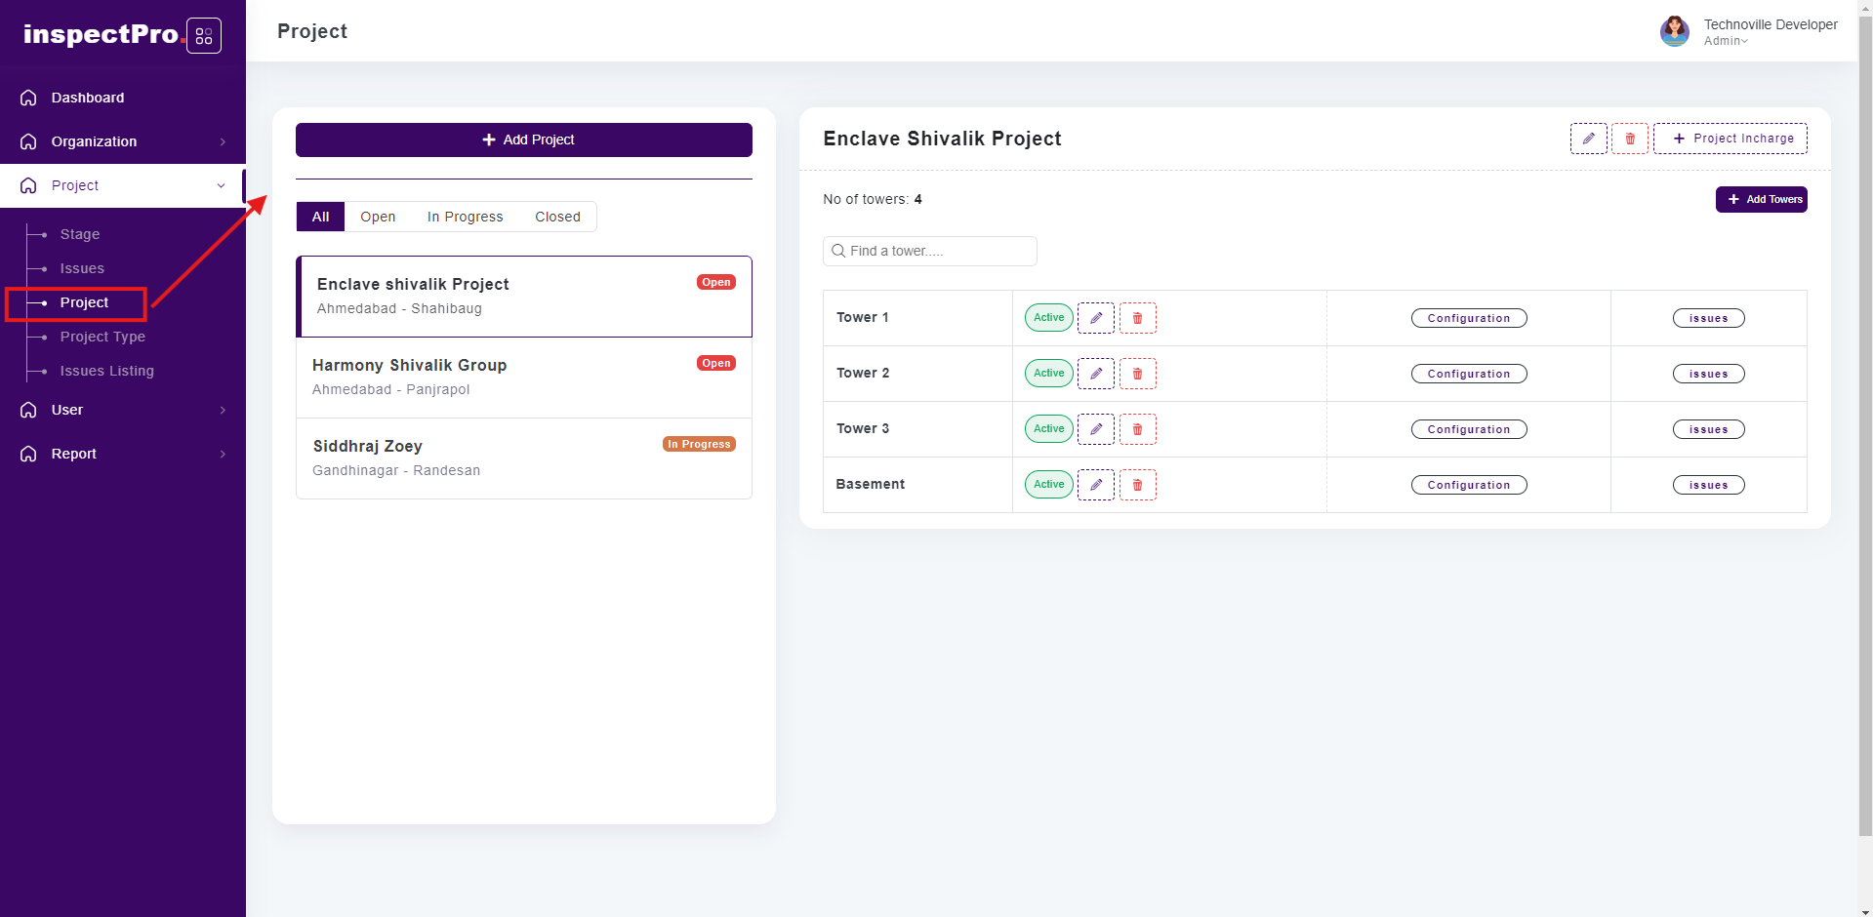Delete the Enclave Shivalik Project via the header trash icon

pyautogui.click(x=1629, y=139)
